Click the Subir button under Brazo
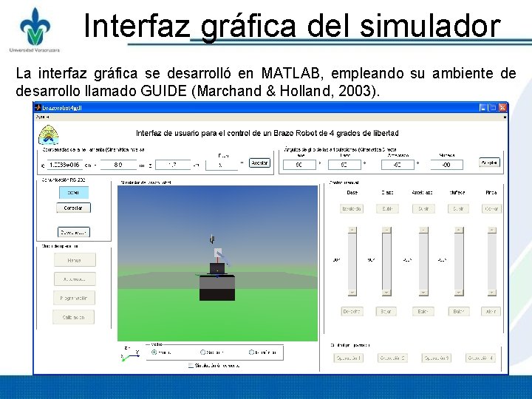 (387, 208)
